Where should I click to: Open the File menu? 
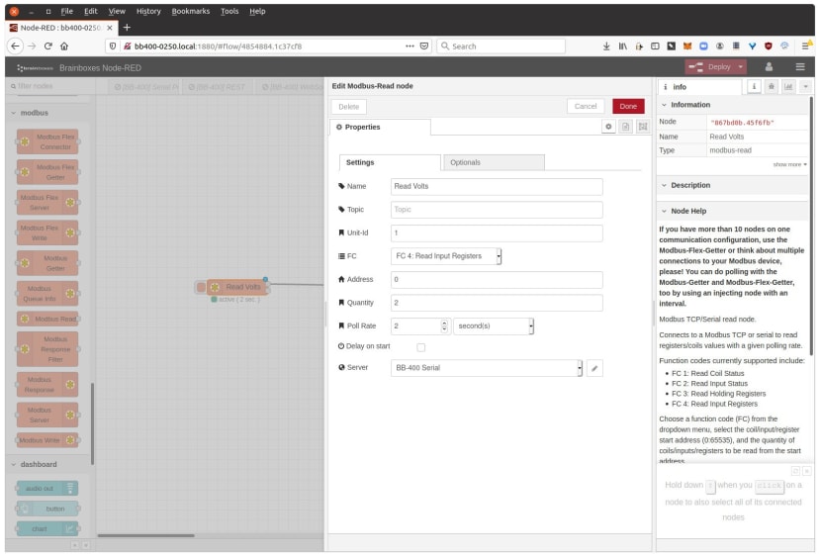pos(67,11)
